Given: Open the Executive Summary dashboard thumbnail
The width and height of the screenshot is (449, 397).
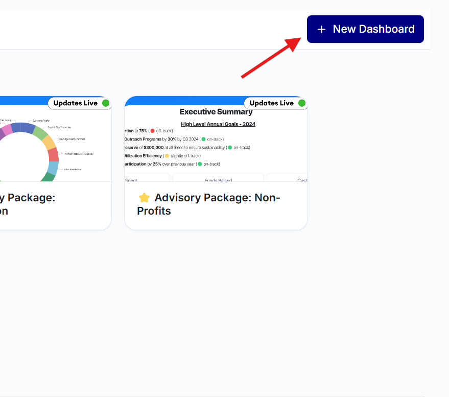Looking at the screenshot, I should click(216, 139).
